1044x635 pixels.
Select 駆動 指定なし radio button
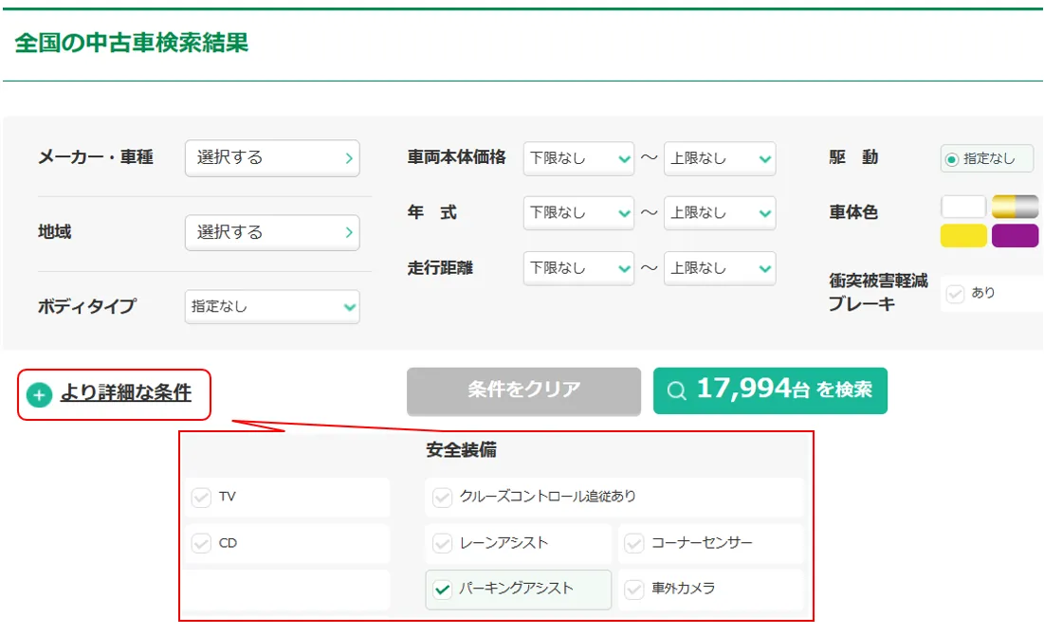(x=952, y=159)
